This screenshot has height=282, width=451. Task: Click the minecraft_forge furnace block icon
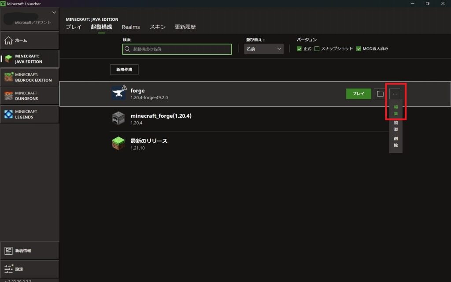[118, 119]
